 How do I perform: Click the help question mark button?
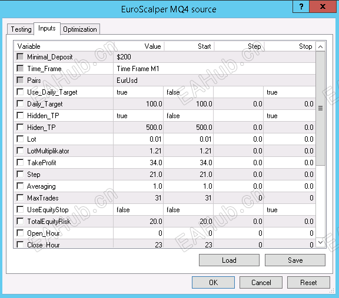click(x=301, y=6)
